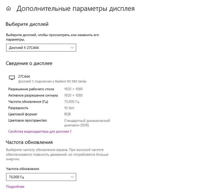
Task: Click the monitor icon next to 27C444
Action: [x=12, y=78]
